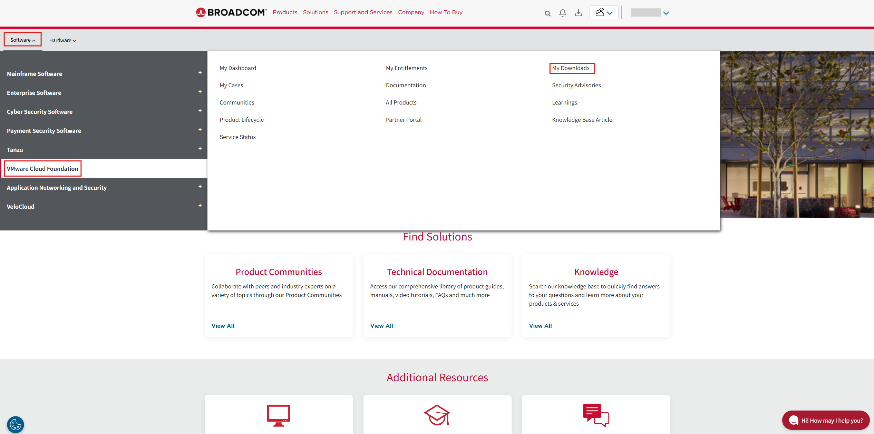Collapse the Software menu
This screenshot has height=434, width=874.
[23, 40]
